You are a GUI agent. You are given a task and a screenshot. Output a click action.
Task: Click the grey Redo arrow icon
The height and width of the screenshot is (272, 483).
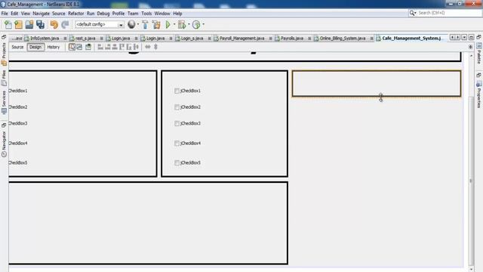65,25
